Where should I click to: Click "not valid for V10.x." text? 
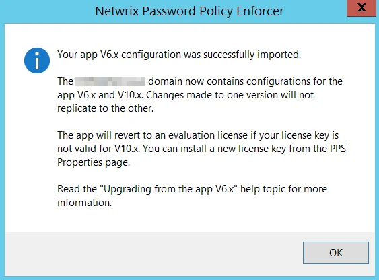[98, 149]
